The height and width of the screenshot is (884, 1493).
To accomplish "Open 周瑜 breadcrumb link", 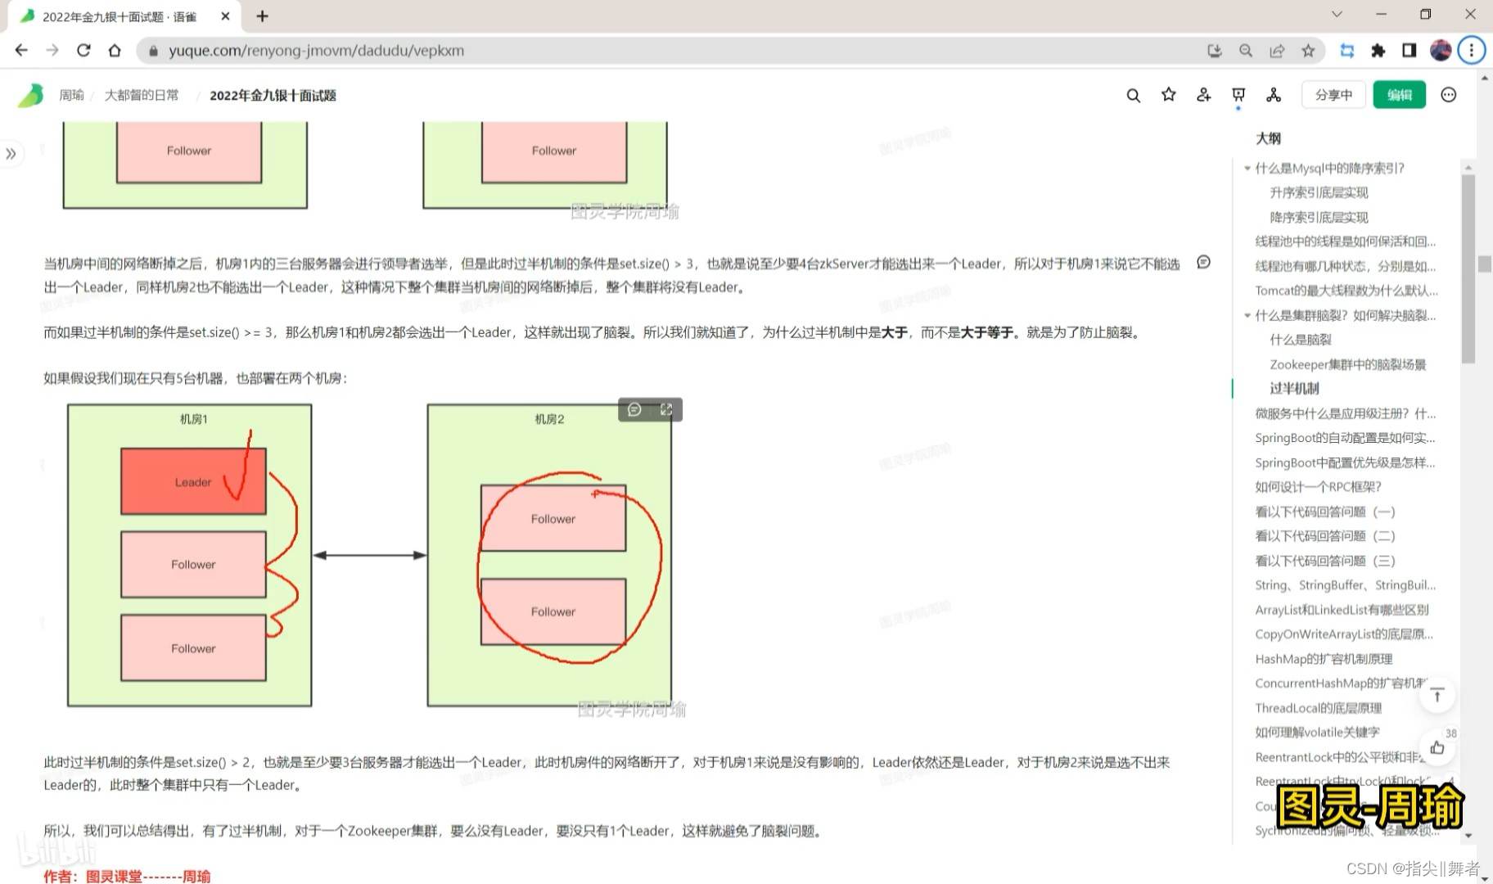I will pos(71,95).
